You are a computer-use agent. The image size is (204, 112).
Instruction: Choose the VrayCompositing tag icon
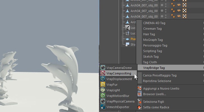pos(103,73)
